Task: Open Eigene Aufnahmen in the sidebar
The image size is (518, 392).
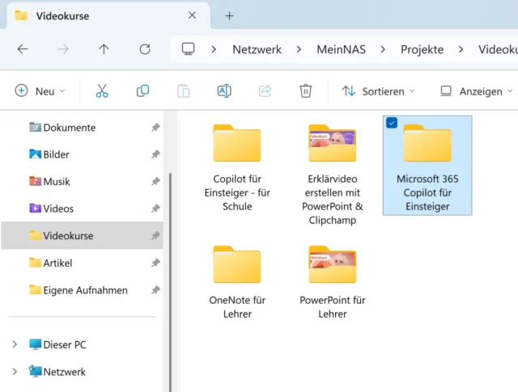Action: pyautogui.click(x=82, y=290)
